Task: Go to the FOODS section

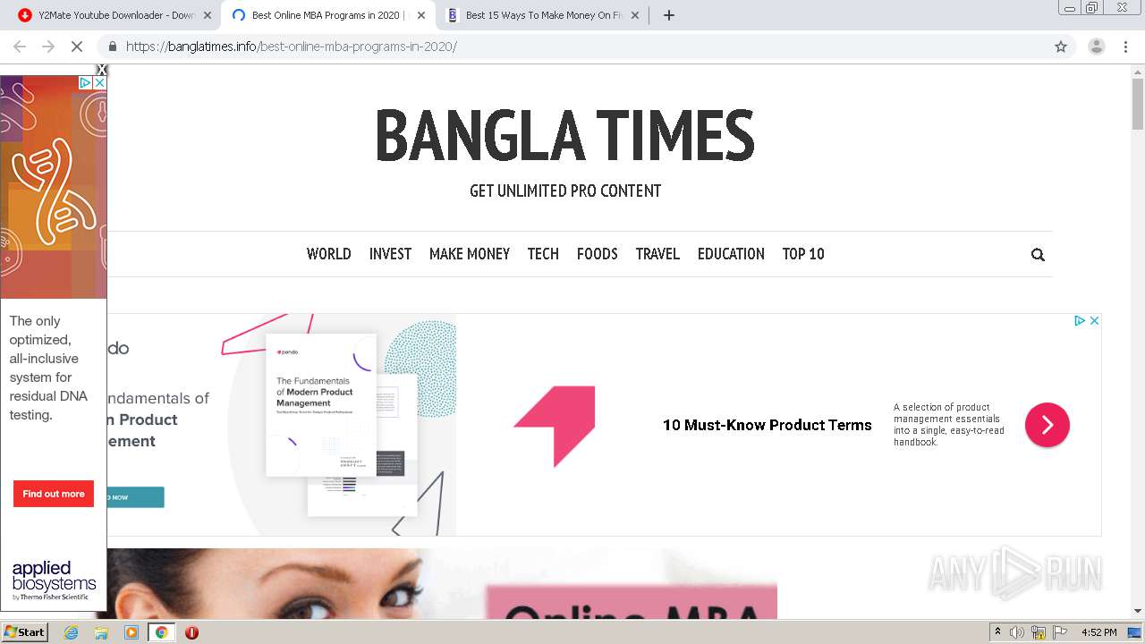Action: pos(597,254)
